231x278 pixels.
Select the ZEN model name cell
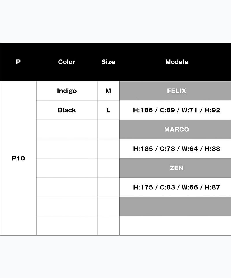tap(176, 168)
